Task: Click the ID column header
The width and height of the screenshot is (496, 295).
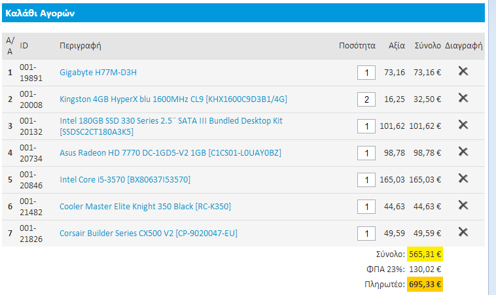Action: [24, 46]
